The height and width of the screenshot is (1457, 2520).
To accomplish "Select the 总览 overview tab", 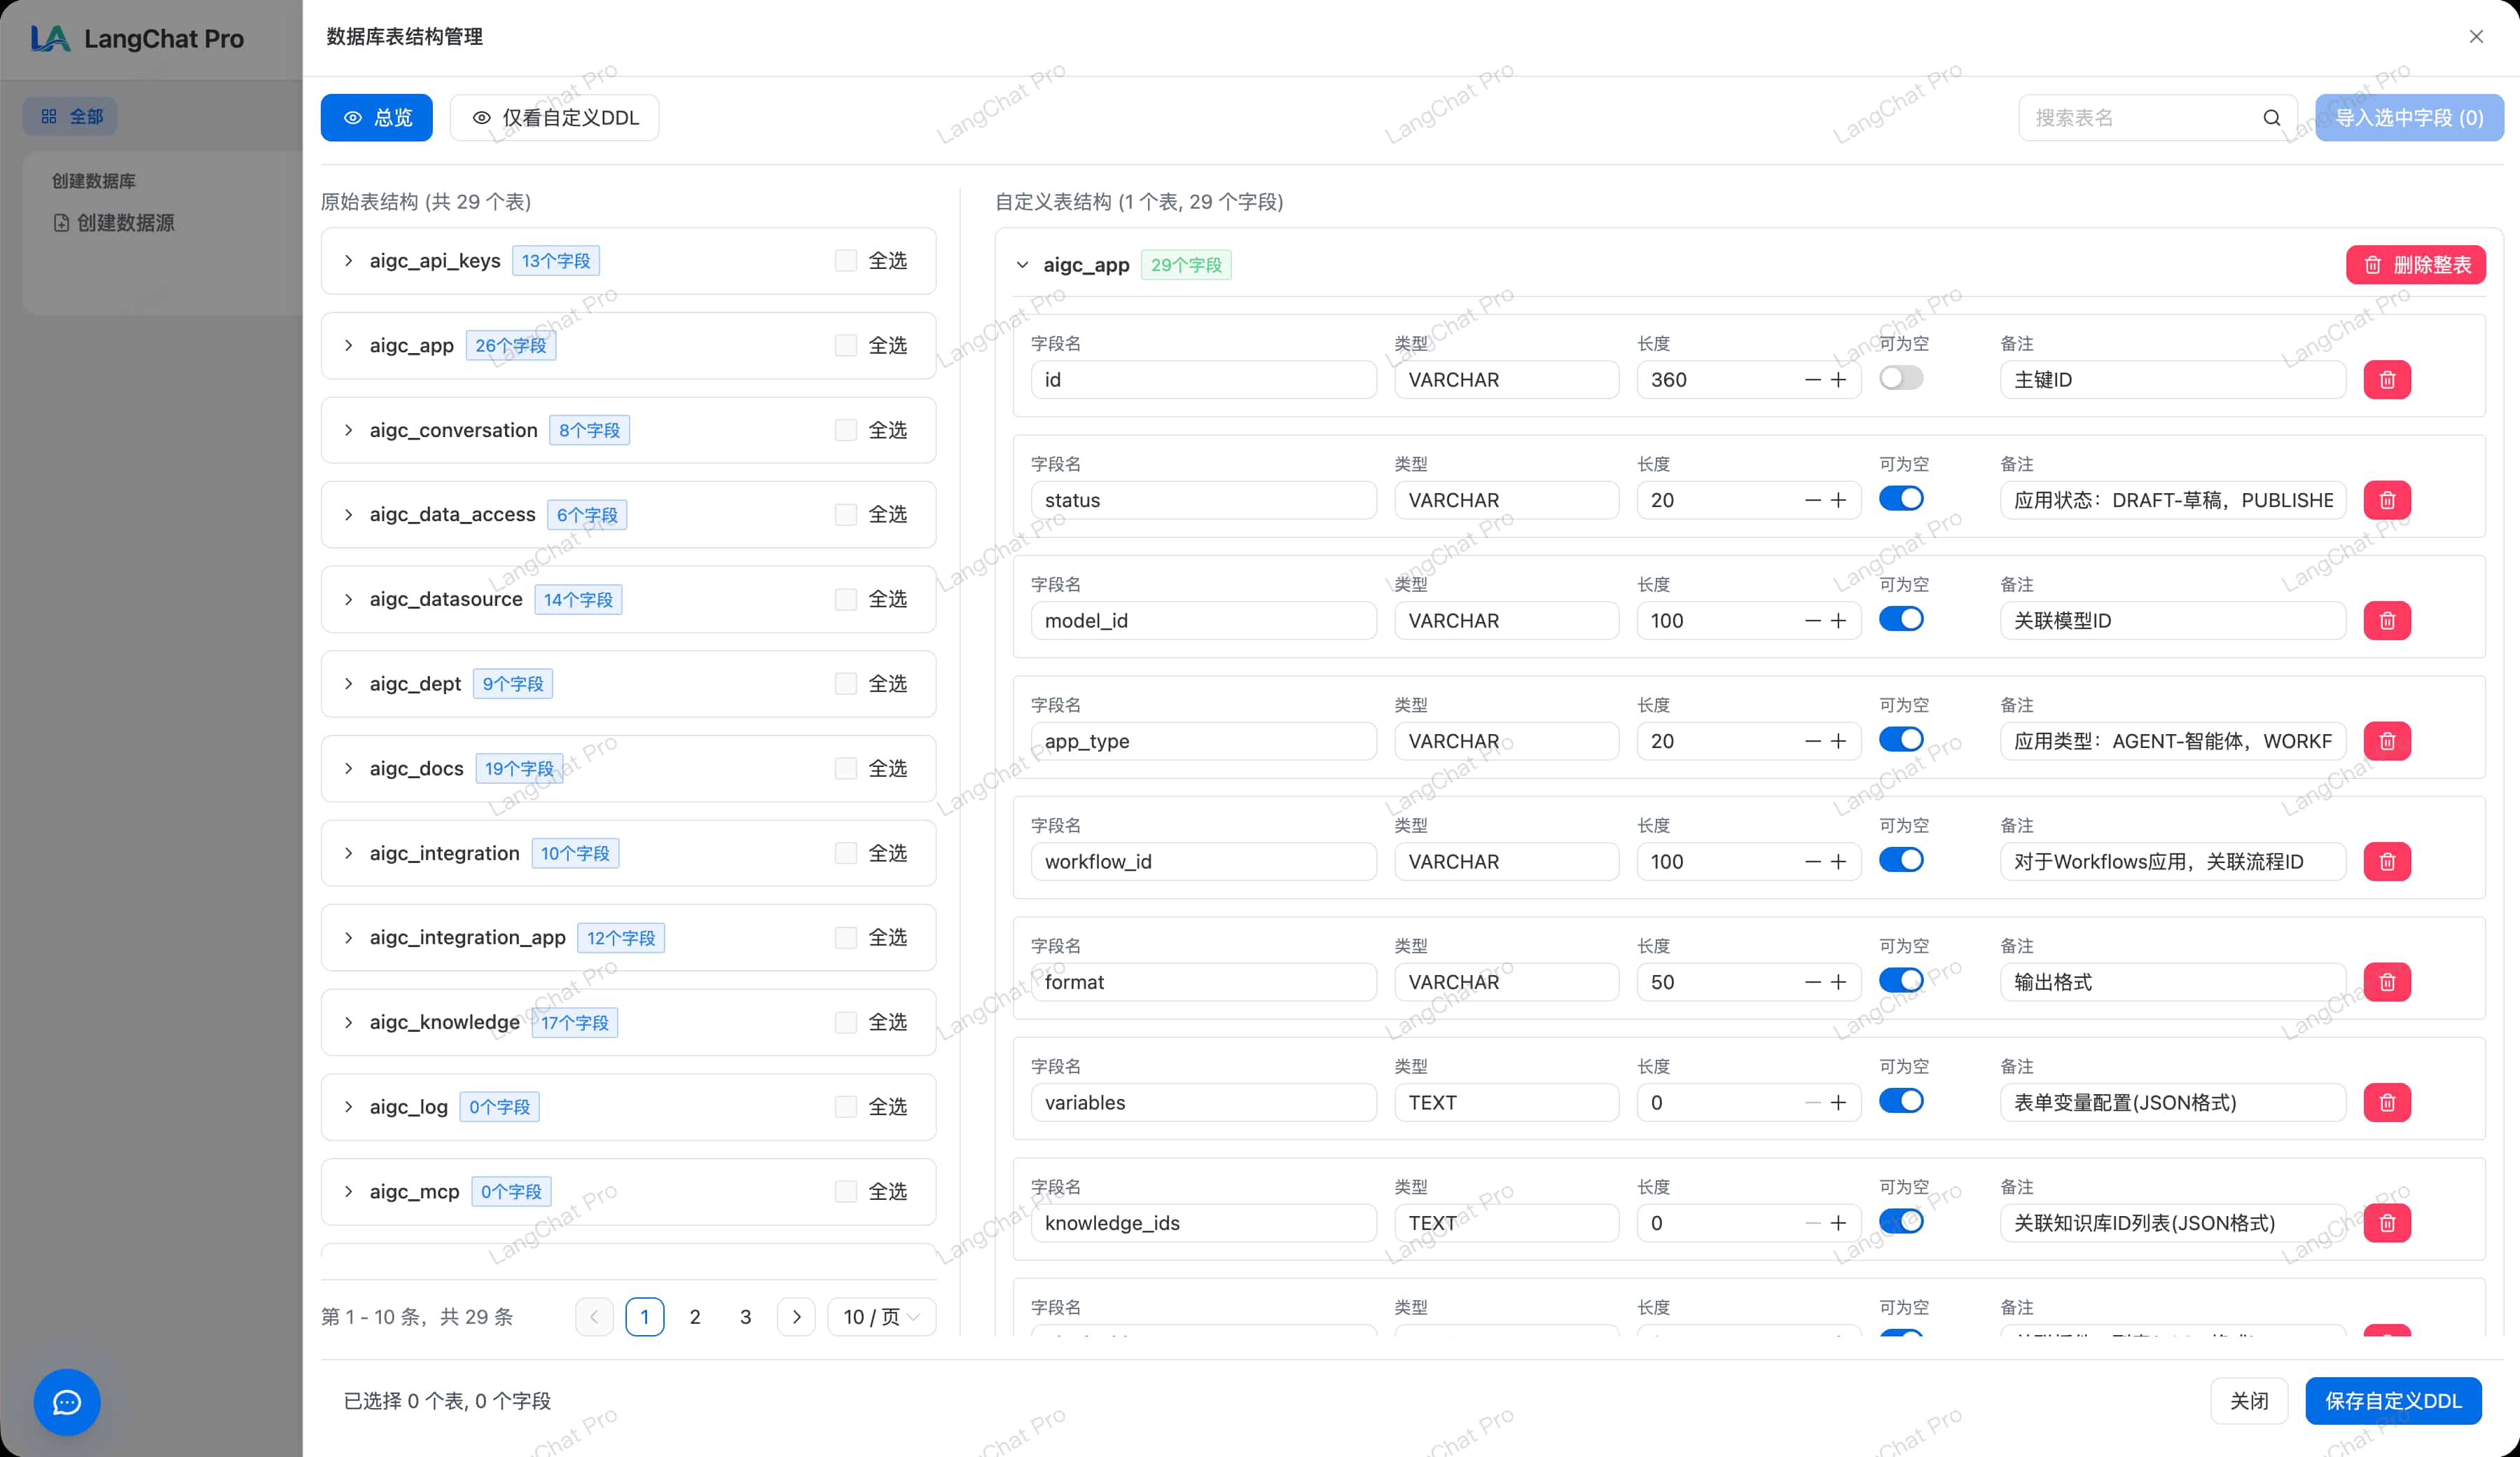I will [x=376, y=118].
